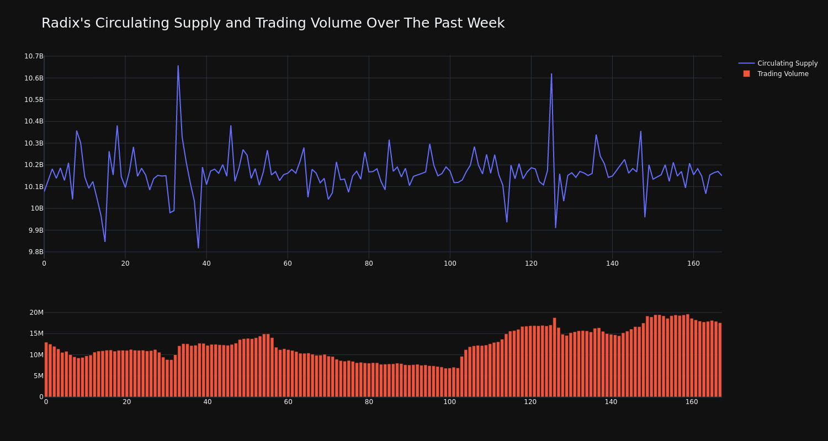Click the 5M label on the volume axis
Screen dimensions: 828x441
tap(39, 376)
